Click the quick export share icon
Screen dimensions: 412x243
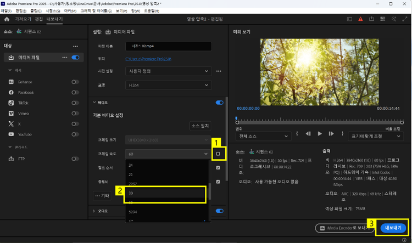371,19
